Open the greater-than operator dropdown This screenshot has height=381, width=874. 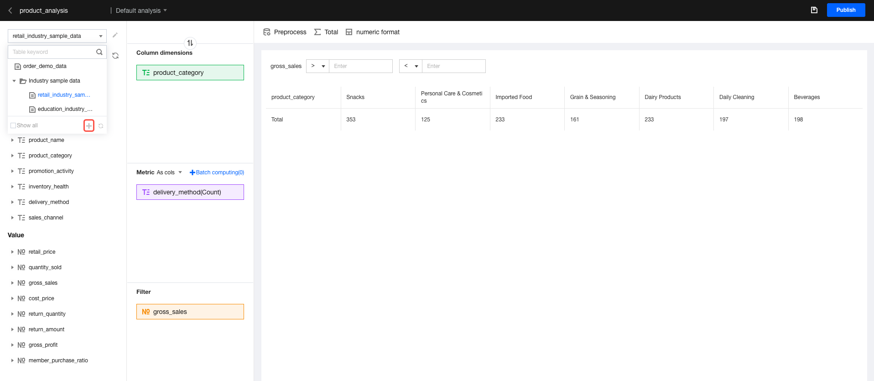tap(317, 66)
